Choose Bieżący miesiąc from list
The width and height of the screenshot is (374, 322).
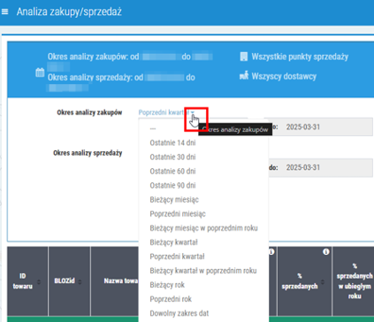click(174, 200)
